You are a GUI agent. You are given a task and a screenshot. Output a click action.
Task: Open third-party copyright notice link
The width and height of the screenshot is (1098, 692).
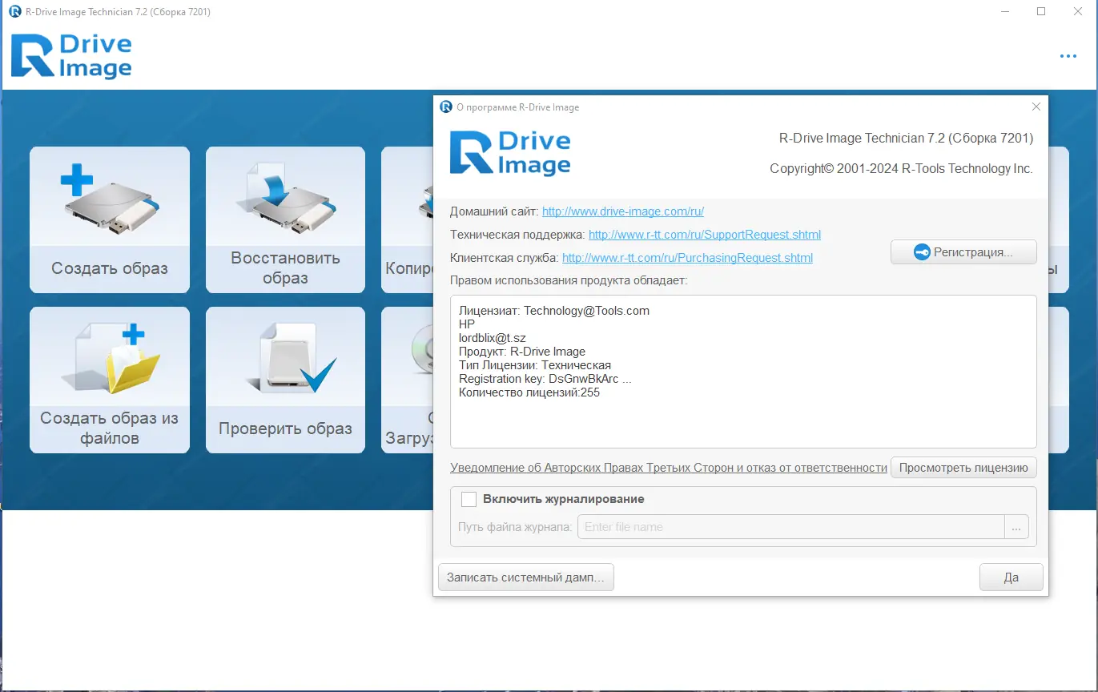click(x=669, y=468)
